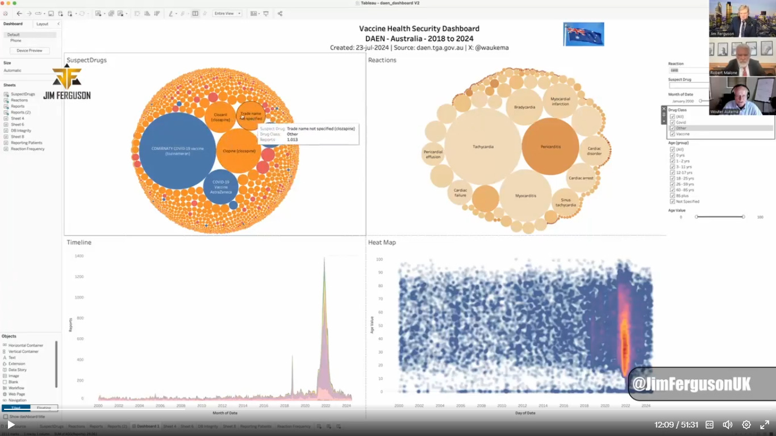Click the New Story icon in tab bar
Screen dimensions: 776x436
339,426
